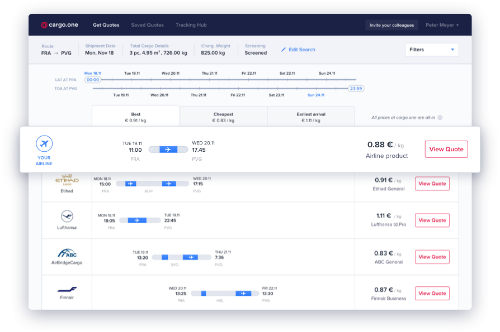Click the Finnair logo
This screenshot has width=500, height=332.
(x=67, y=290)
